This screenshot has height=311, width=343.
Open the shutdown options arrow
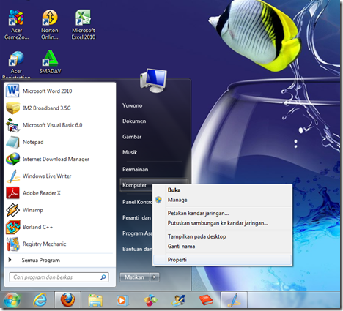click(x=155, y=277)
